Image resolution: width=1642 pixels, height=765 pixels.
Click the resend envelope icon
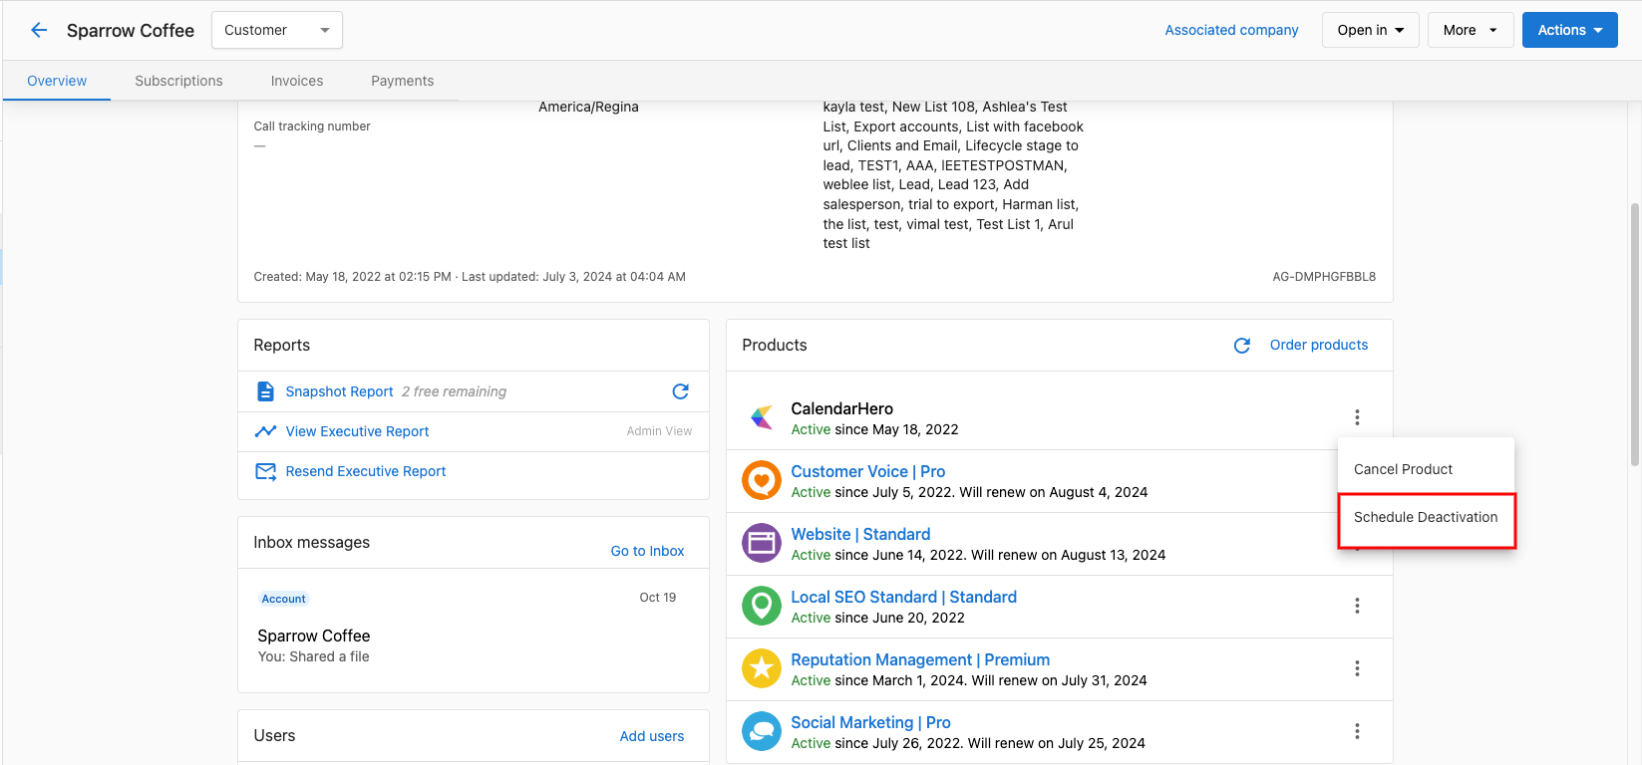click(265, 471)
